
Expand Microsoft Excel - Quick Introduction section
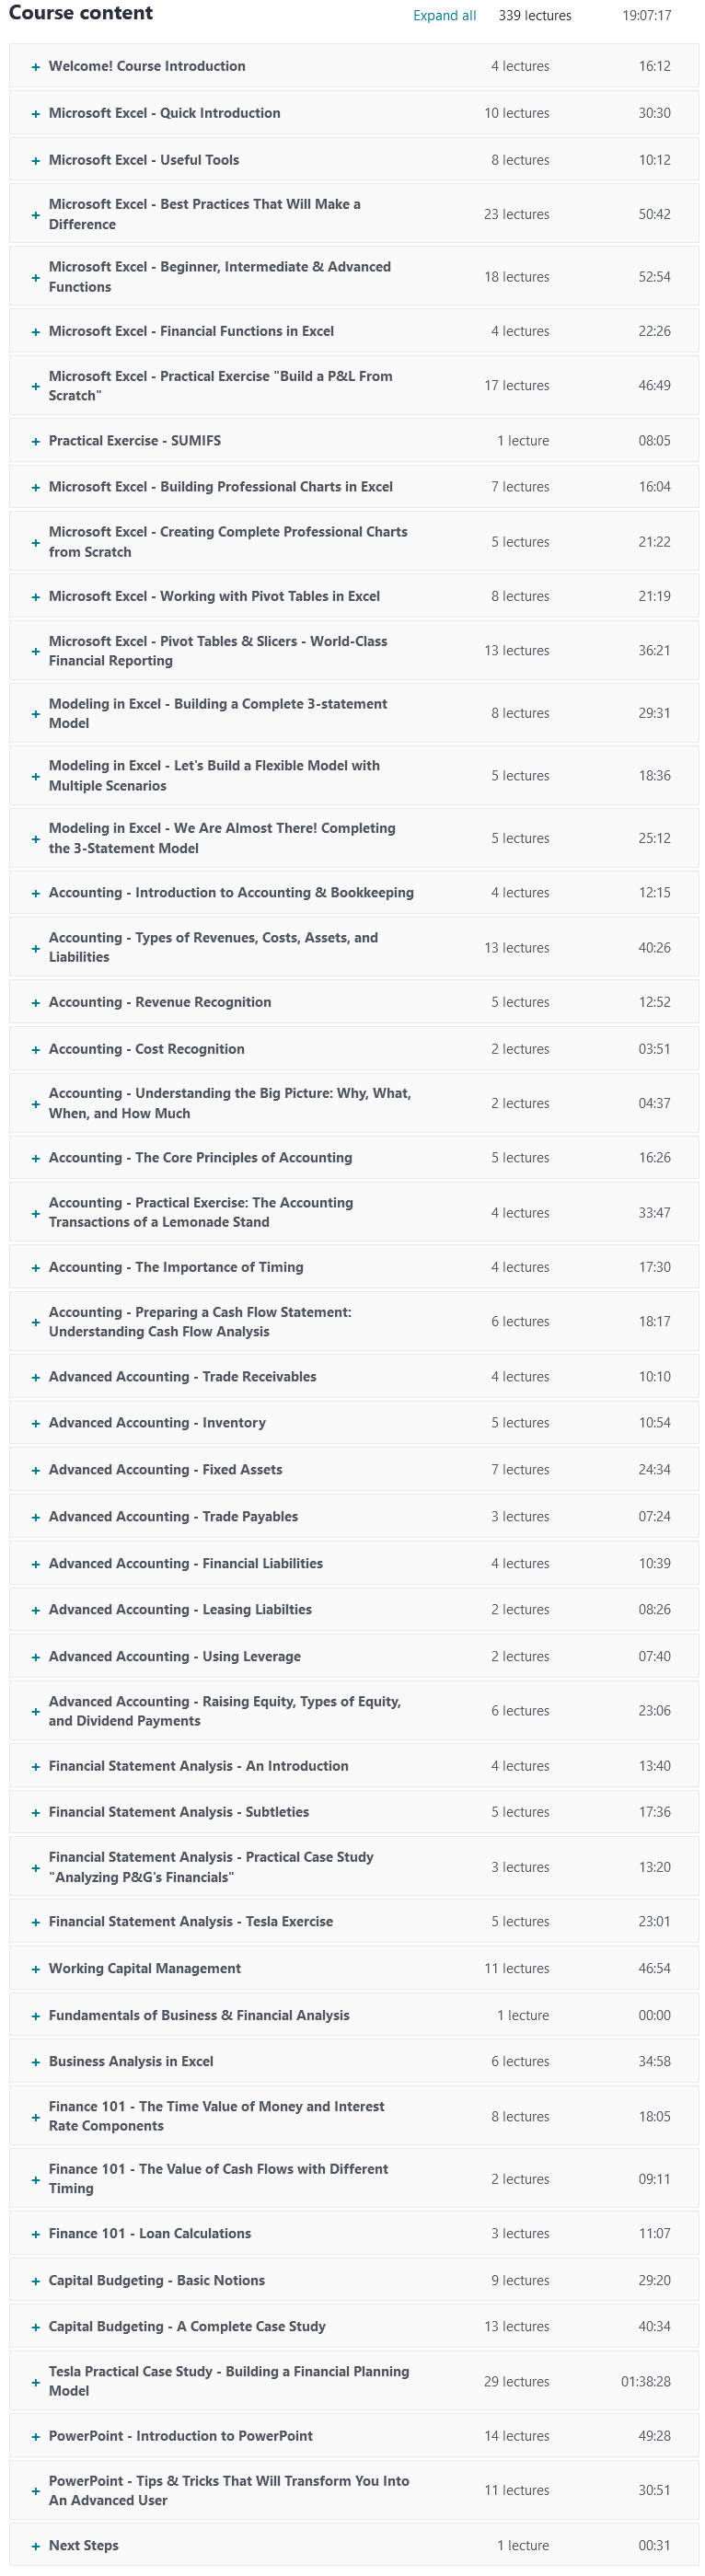pyautogui.click(x=354, y=113)
